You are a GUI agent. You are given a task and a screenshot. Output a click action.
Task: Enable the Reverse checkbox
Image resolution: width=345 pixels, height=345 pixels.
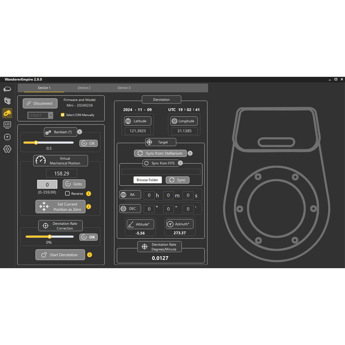pyautogui.click(x=67, y=193)
